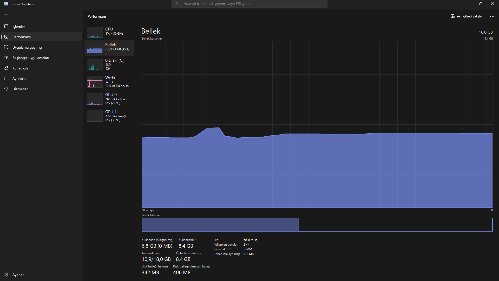Toggle the hamburger navigation menu
The height and width of the screenshot is (281, 499).
[6, 16]
